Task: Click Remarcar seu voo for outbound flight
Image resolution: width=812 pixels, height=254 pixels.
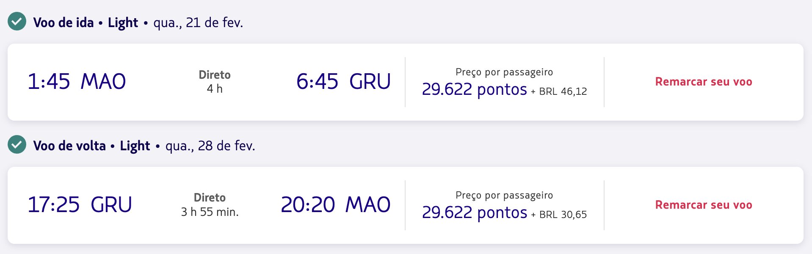Action: coord(704,82)
